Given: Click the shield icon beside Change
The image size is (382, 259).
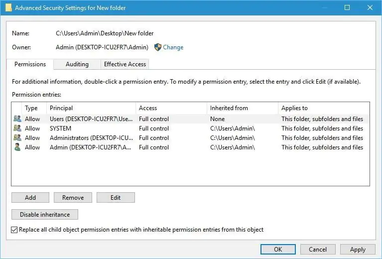Looking at the screenshot, I should coord(158,47).
